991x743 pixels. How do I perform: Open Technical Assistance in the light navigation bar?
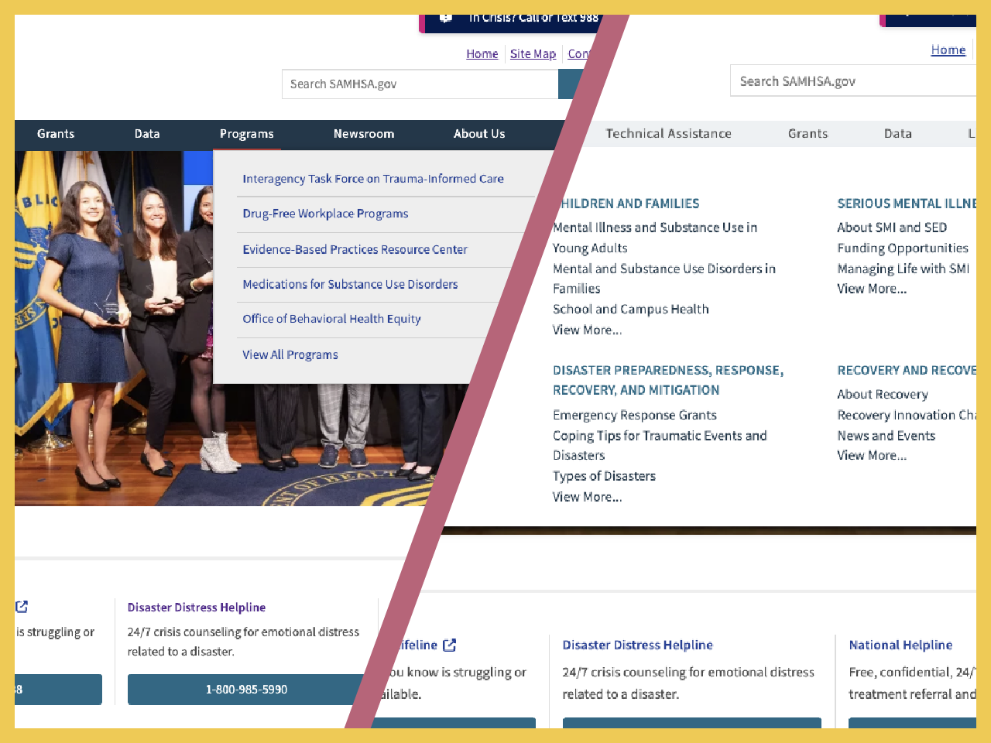point(669,134)
